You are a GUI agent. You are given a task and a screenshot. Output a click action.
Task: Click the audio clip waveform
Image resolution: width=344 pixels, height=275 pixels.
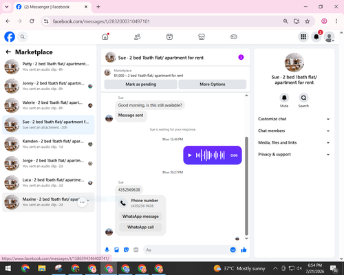[x=210, y=155]
